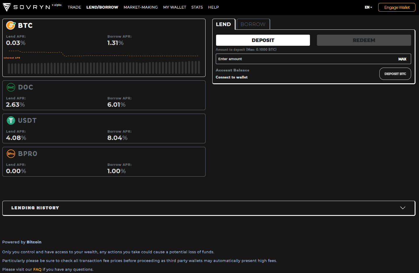The height and width of the screenshot is (273, 419).
Task: Select the DOC token icon
Action: [x=11, y=87]
